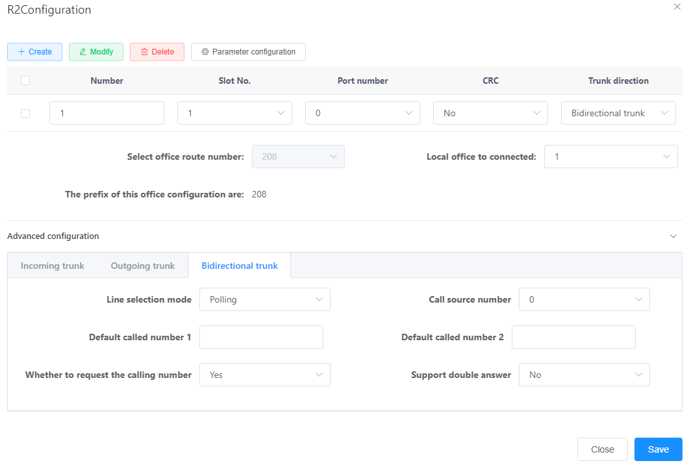Open the Trunk direction dropdown
This screenshot has width=689, height=463.
point(618,113)
